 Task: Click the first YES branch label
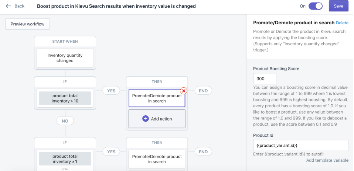coord(111,91)
